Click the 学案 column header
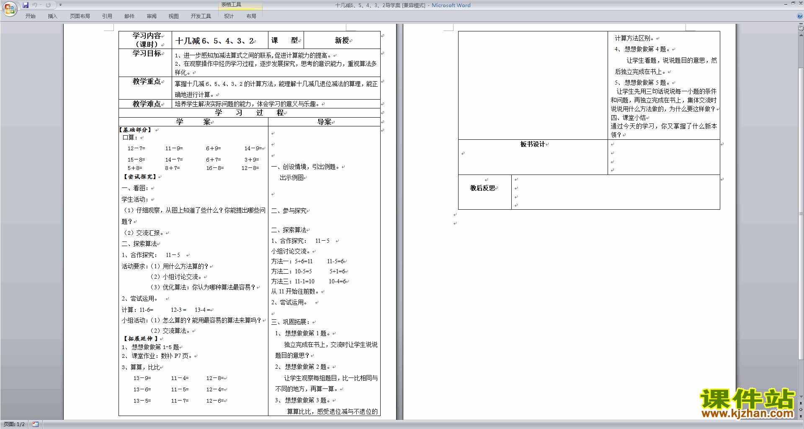The height and width of the screenshot is (429, 804). point(193,122)
